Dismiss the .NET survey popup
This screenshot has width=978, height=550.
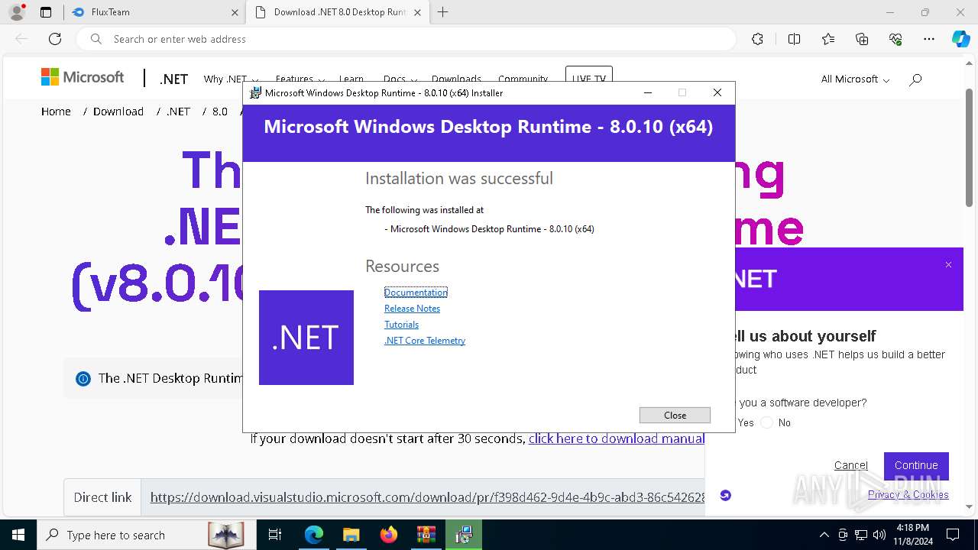click(x=948, y=265)
